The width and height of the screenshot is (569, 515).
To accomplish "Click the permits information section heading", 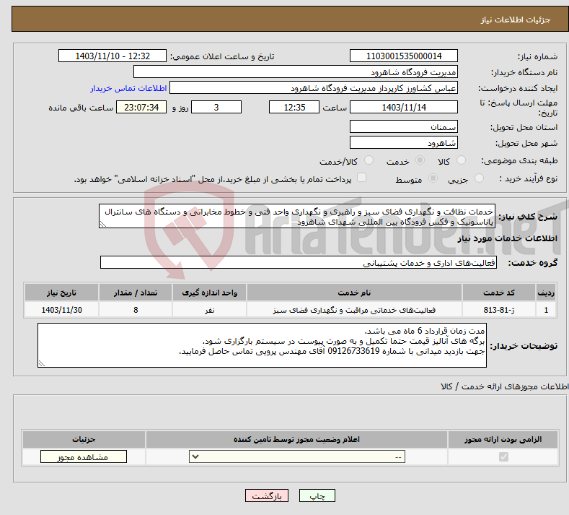I will (x=504, y=386).
